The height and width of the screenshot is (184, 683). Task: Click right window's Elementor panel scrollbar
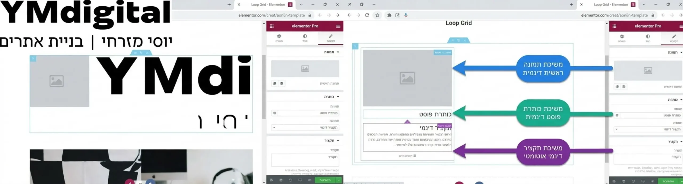(x=606, y=109)
